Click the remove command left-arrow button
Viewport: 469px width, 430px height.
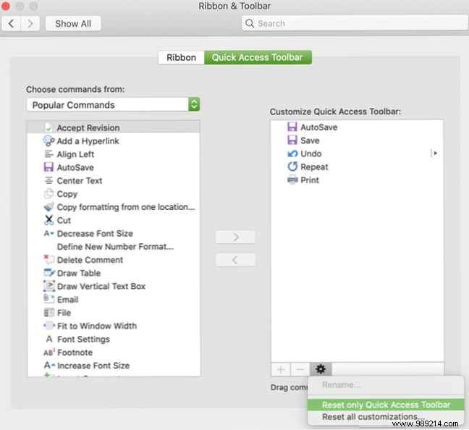tap(235, 260)
